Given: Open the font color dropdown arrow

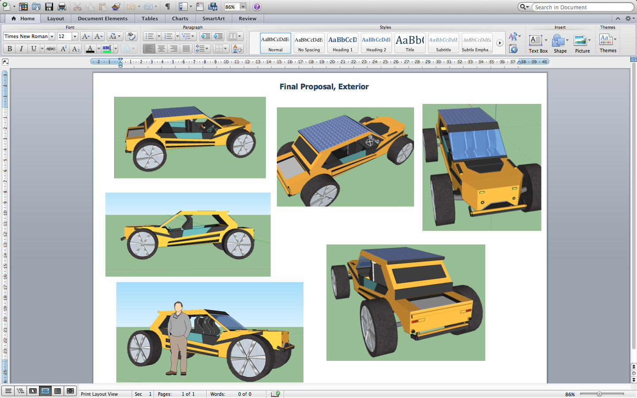Looking at the screenshot, I should click(98, 49).
